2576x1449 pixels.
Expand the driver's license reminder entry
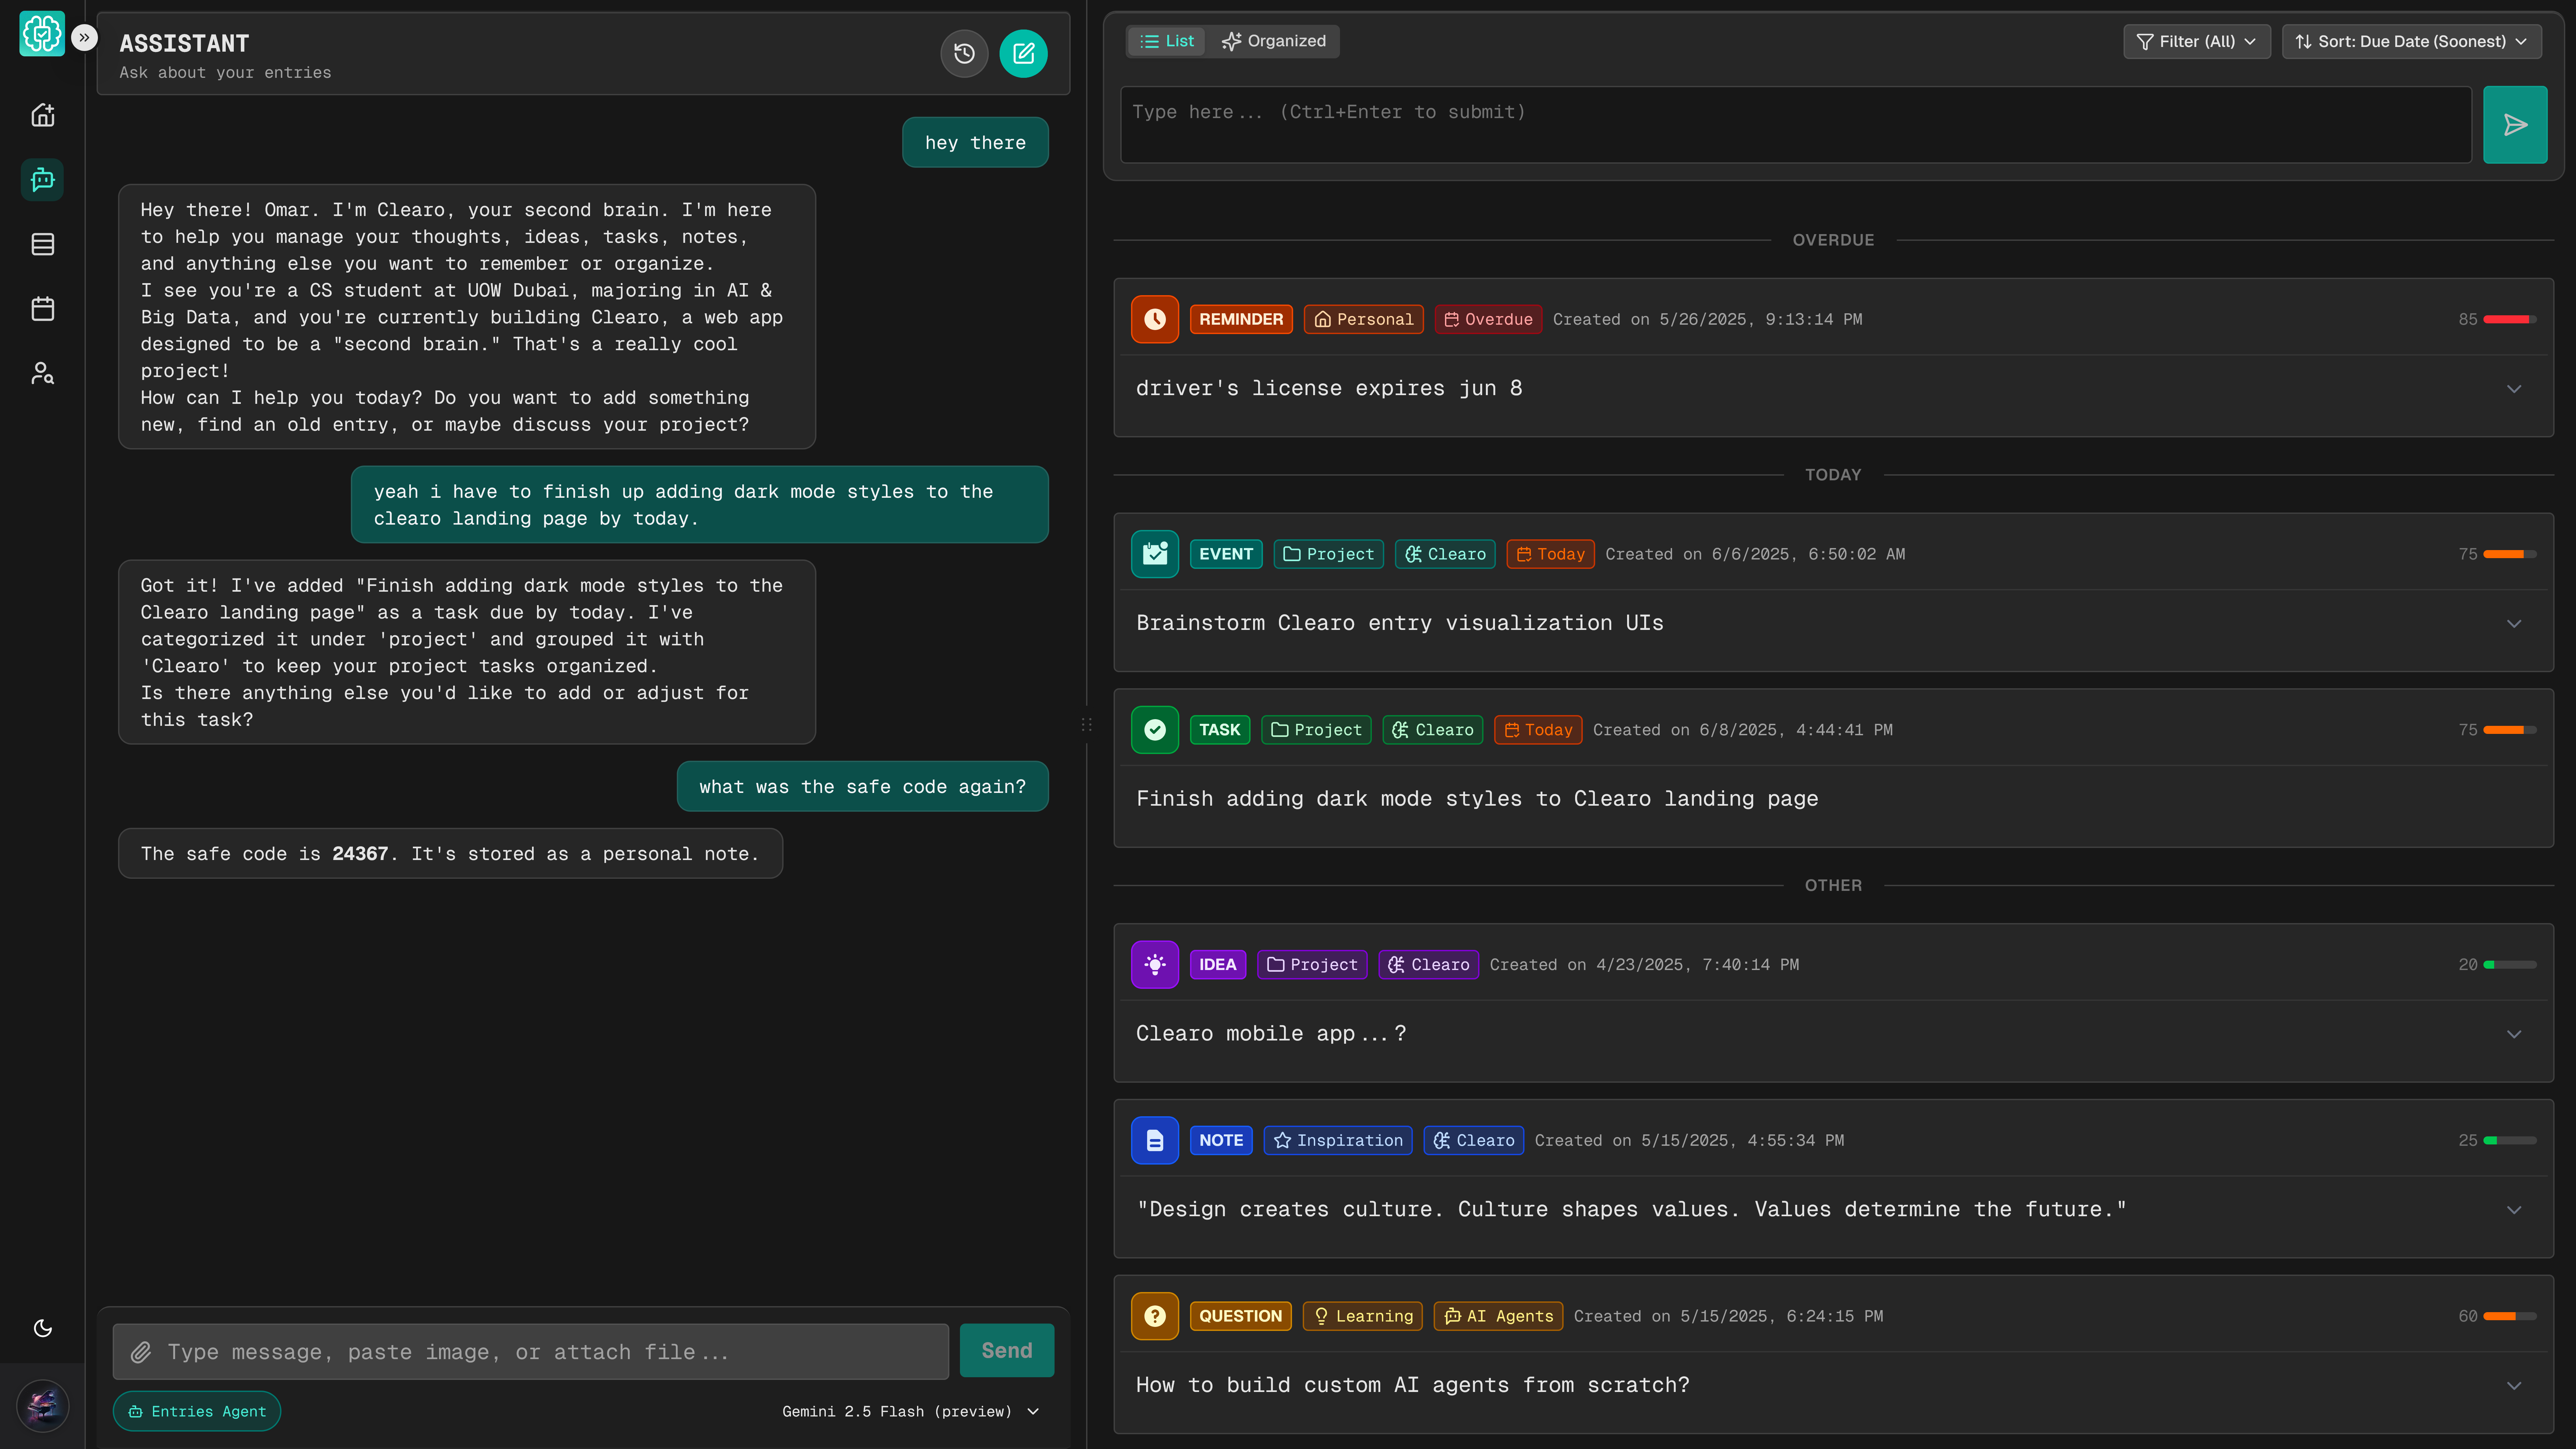point(2514,389)
